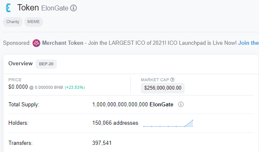
Task: Click the Sponsored label
Action: 17,43
